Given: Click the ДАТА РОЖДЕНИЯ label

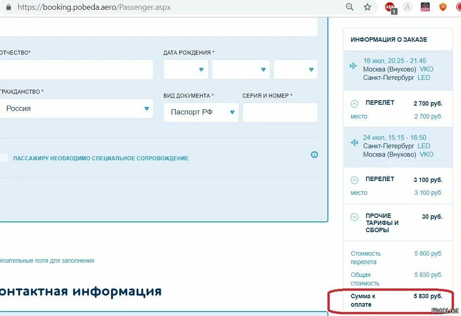Looking at the screenshot, I should [x=189, y=53].
